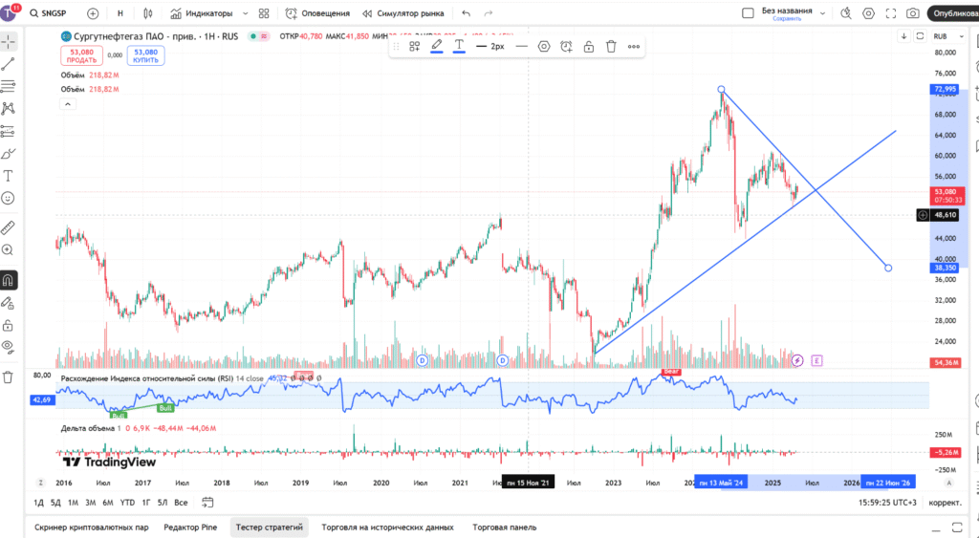979x538 pixels.
Task: Open the Fibonacci retracement tools
Action: (8, 86)
